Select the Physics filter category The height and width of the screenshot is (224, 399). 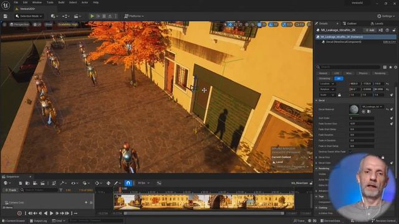point(363,73)
